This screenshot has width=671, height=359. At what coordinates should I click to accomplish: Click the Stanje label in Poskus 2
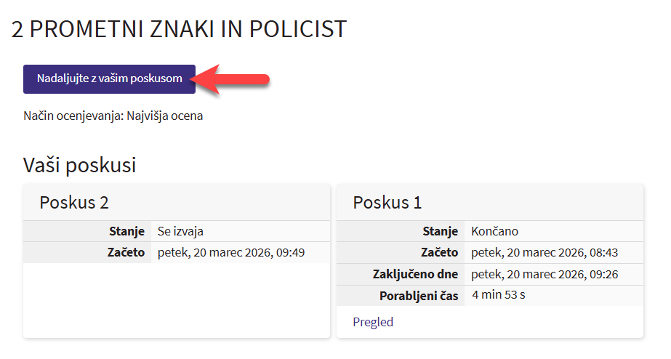coord(126,232)
